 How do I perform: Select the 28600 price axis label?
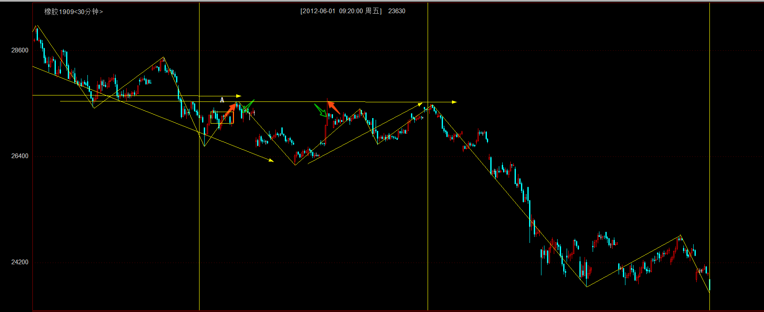(x=20, y=50)
